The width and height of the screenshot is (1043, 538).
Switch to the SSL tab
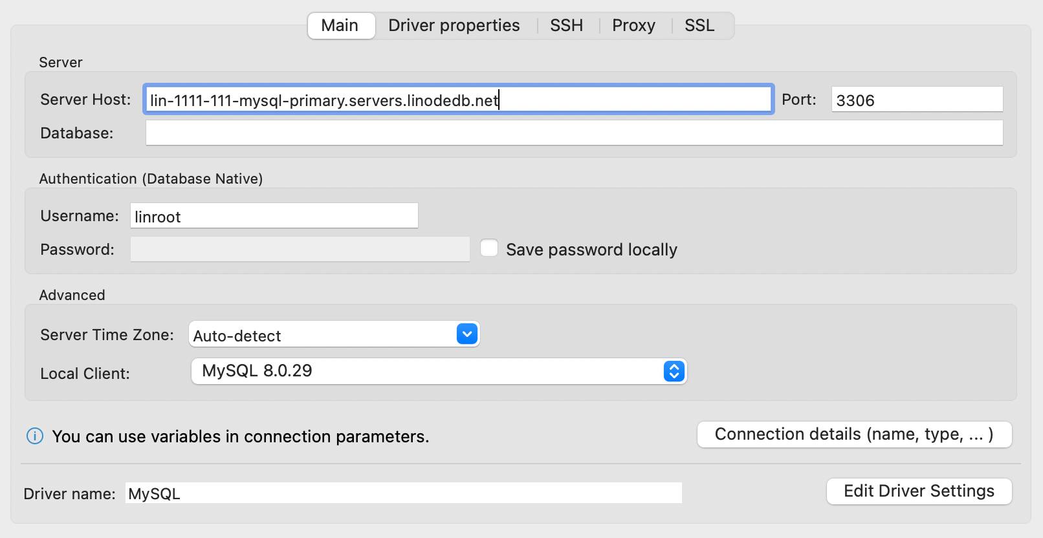point(699,25)
